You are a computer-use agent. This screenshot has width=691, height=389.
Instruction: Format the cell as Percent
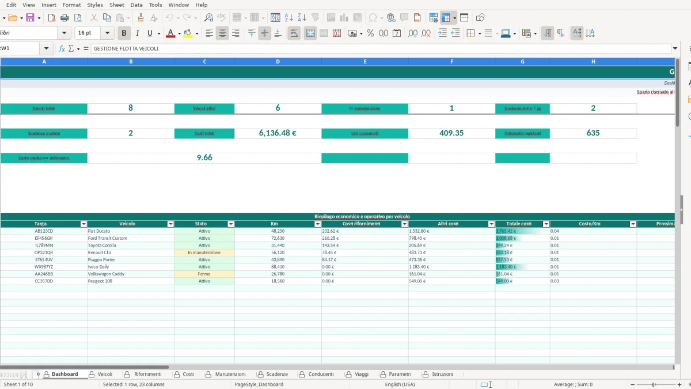click(370, 33)
